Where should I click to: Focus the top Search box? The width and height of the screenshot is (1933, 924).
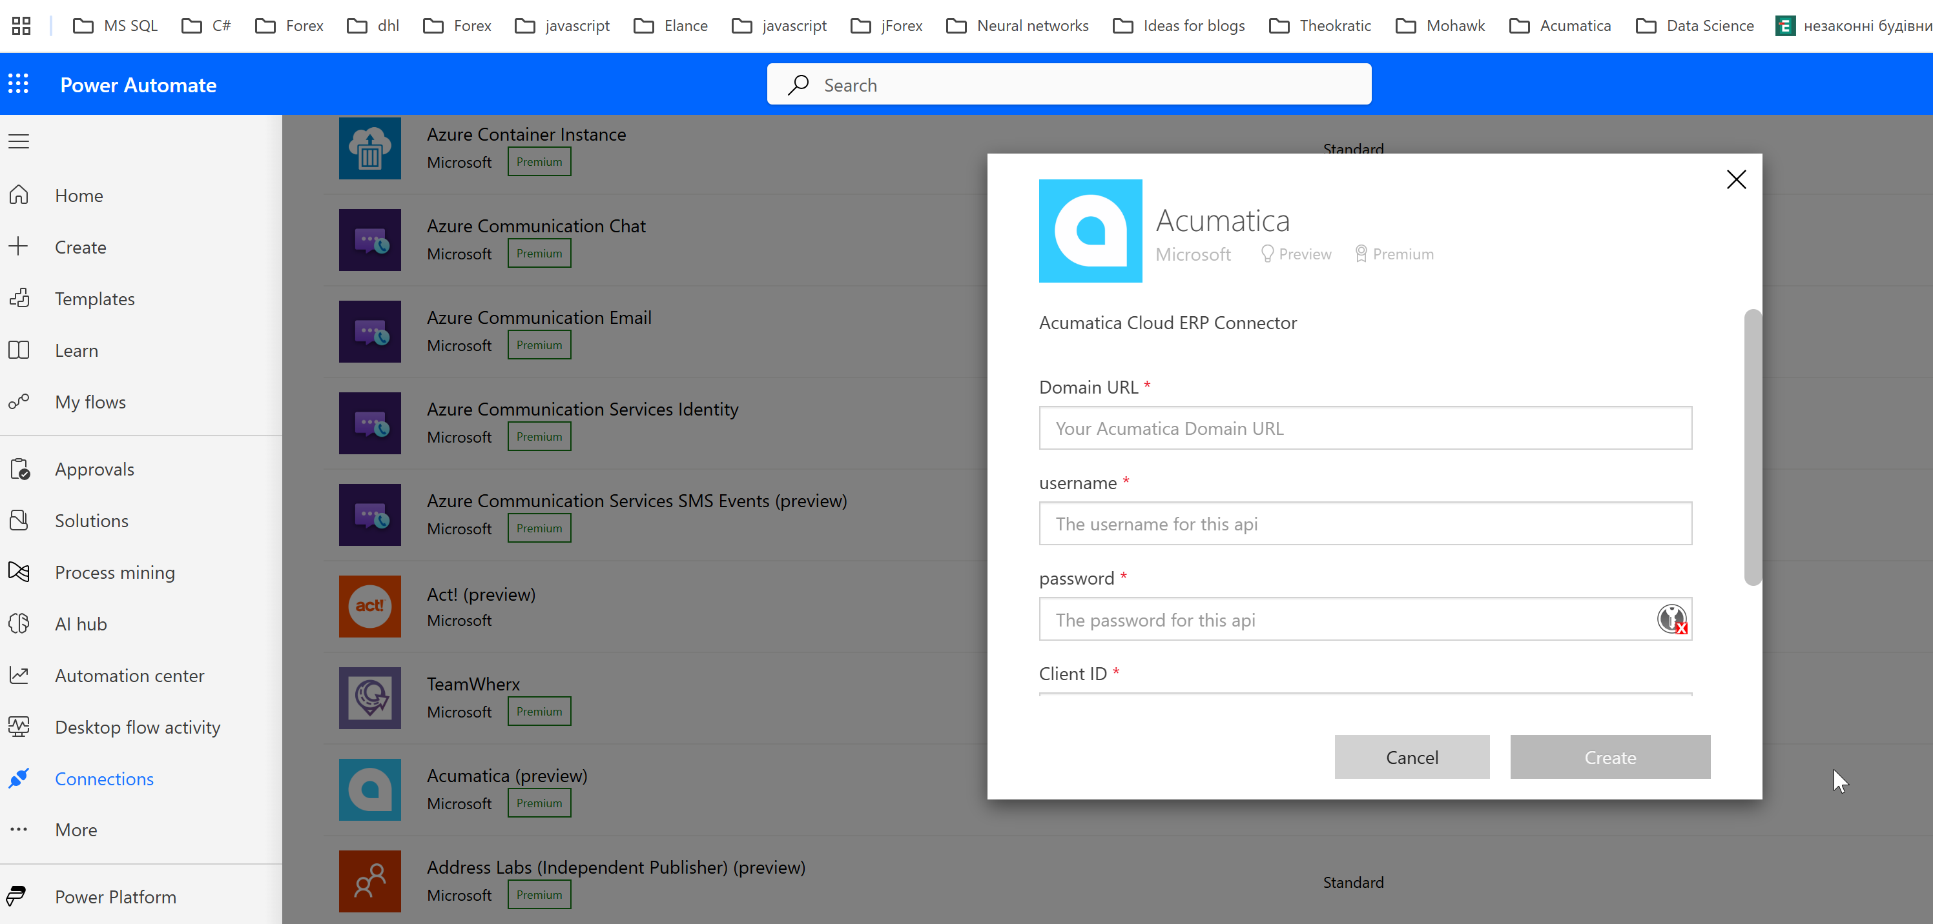(x=1069, y=84)
